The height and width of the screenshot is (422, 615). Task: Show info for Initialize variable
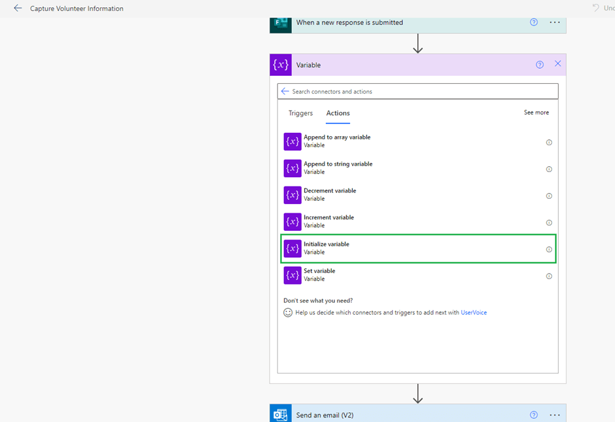(549, 249)
